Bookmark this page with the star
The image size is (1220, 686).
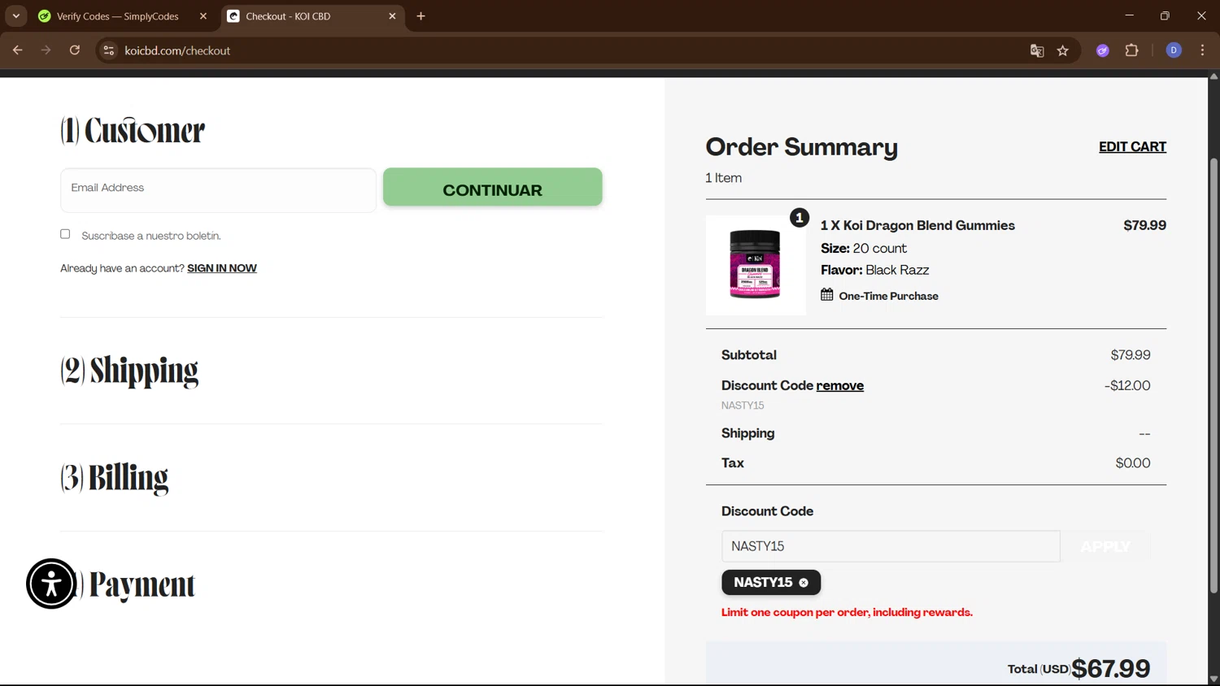1063,50
